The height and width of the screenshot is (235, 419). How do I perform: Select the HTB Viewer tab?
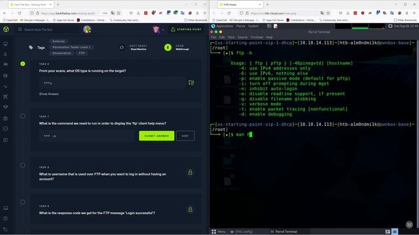[240, 5]
